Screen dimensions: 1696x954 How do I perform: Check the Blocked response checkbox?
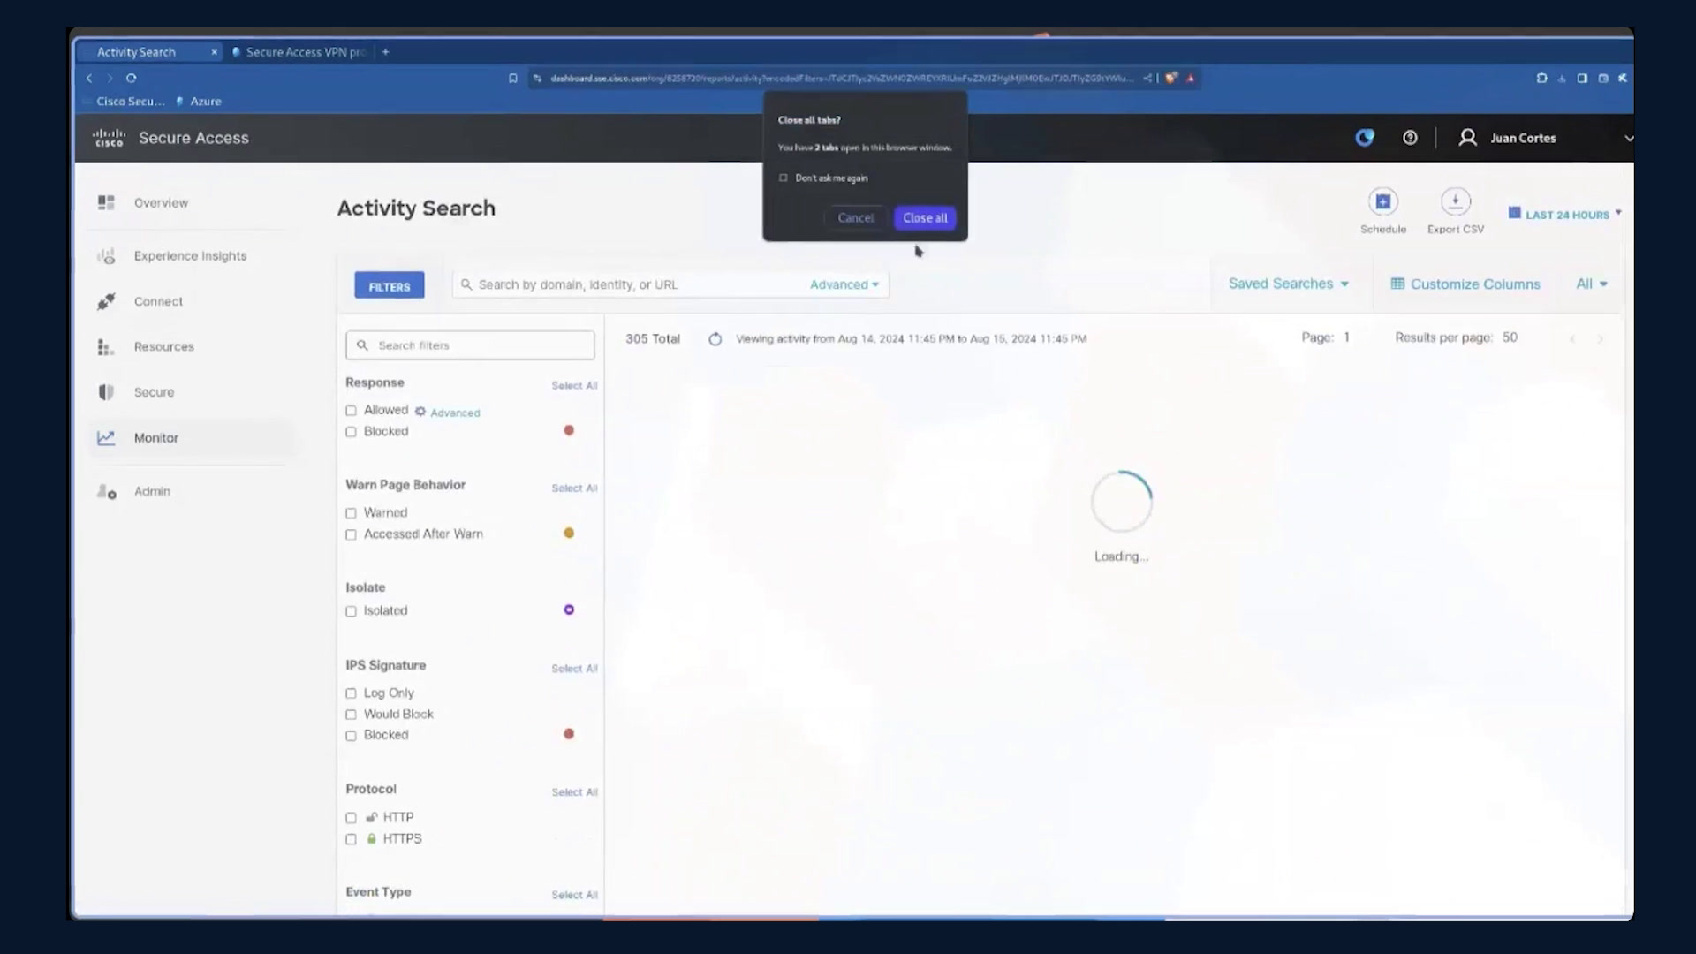[x=351, y=432]
